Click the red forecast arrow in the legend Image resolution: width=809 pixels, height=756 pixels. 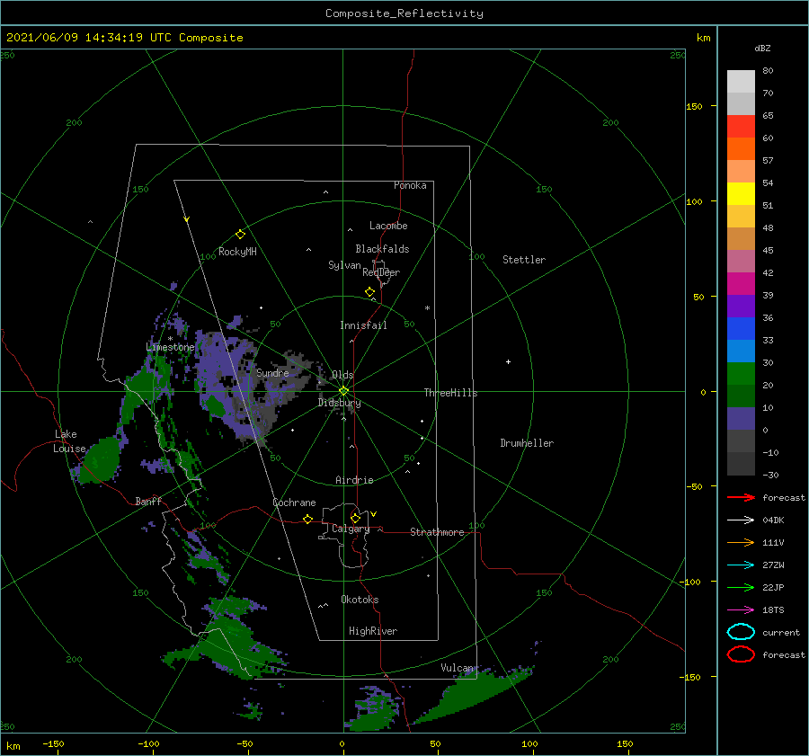741,497
